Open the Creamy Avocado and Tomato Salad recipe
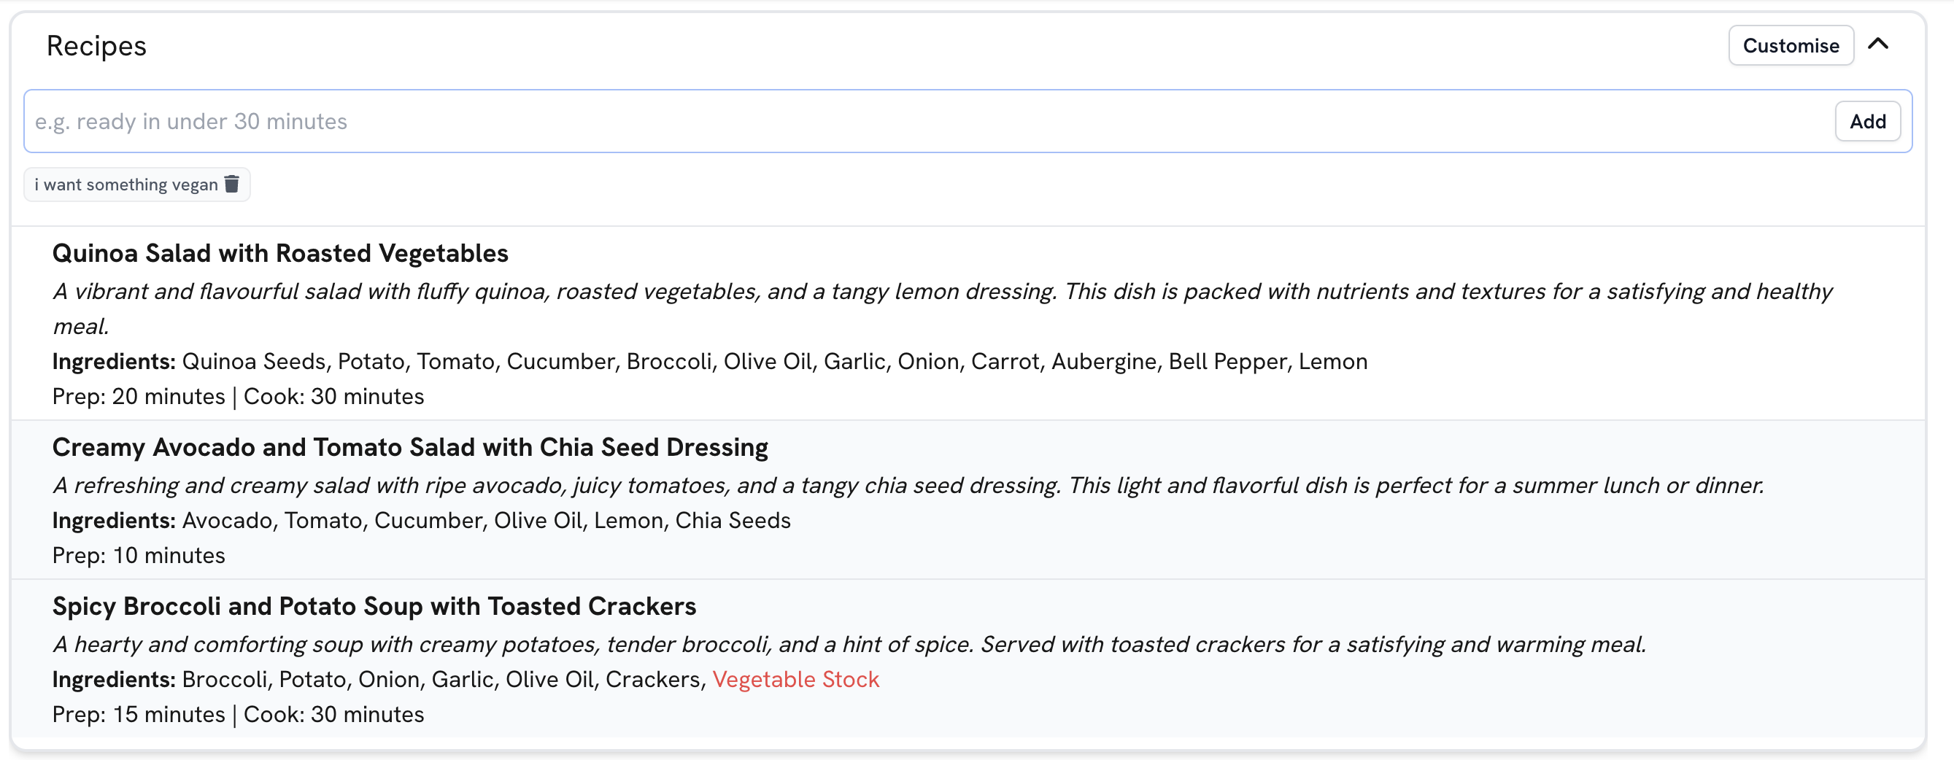This screenshot has height=760, width=1954. (x=409, y=448)
